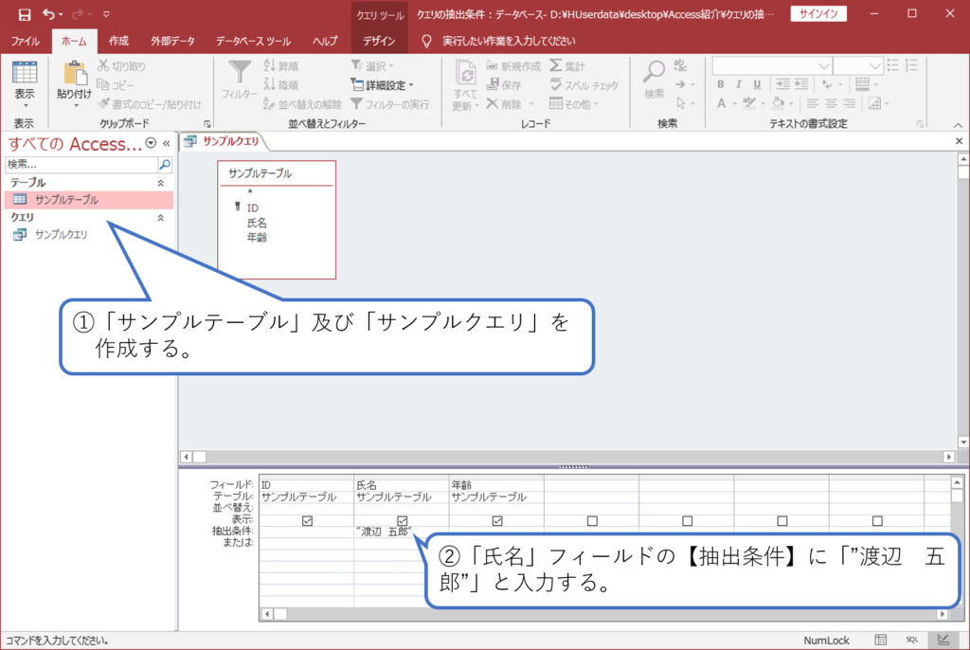This screenshot has height=650, width=970.
Task: Click the フィルター funnel icon
Action: [239, 72]
